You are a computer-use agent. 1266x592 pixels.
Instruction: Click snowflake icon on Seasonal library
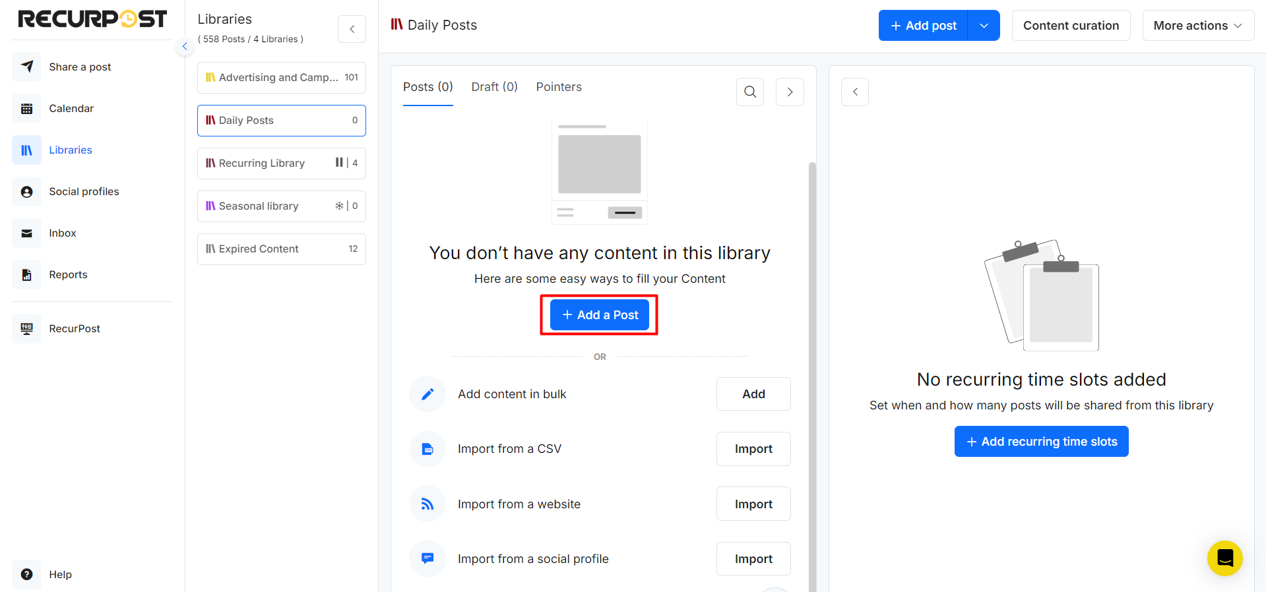tap(339, 206)
